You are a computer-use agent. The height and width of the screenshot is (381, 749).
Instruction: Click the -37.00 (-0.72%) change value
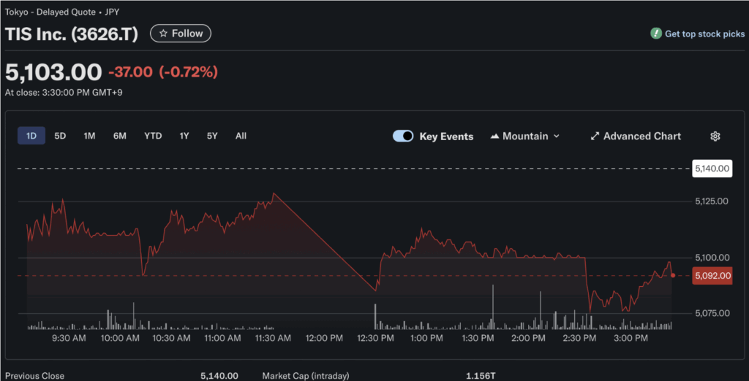pos(163,72)
